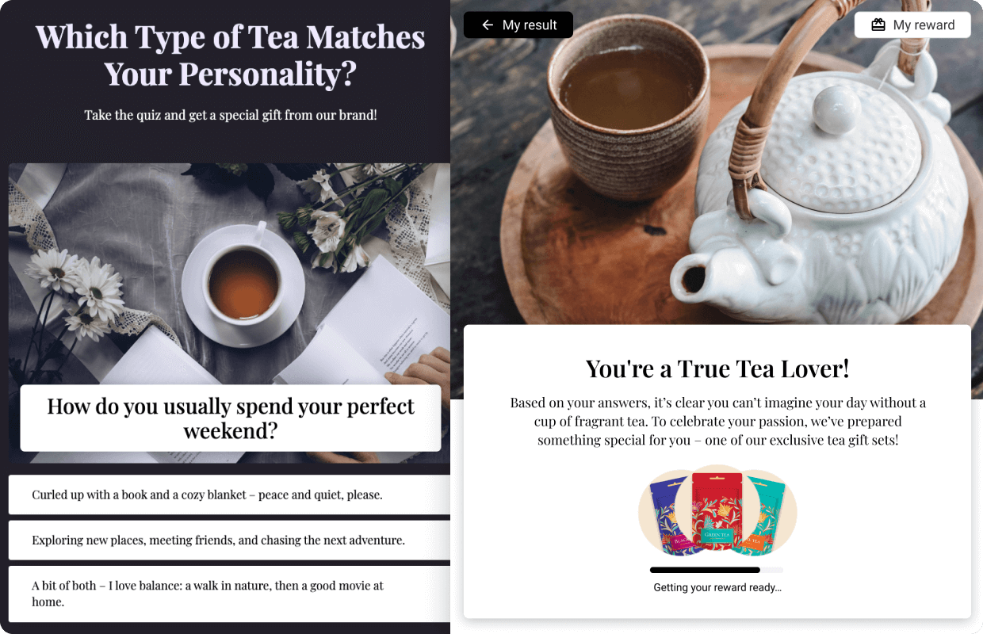Image resolution: width=983 pixels, height=634 pixels.
Task: Click the teal tea package on right
Action: pyautogui.click(x=763, y=516)
